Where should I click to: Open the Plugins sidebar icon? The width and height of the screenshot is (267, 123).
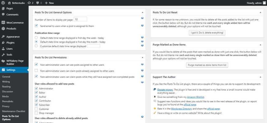tap(3, 43)
